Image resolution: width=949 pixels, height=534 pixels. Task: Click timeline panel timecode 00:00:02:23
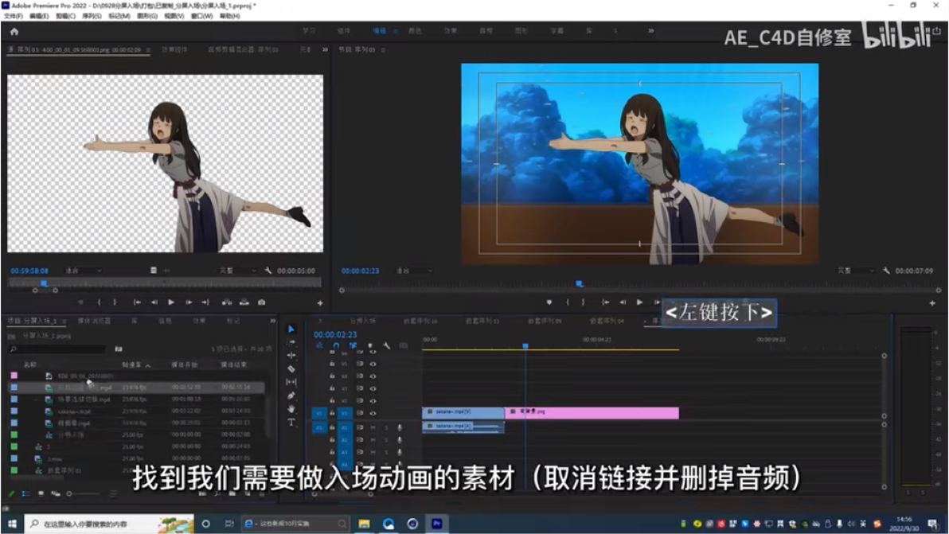[334, 334]
